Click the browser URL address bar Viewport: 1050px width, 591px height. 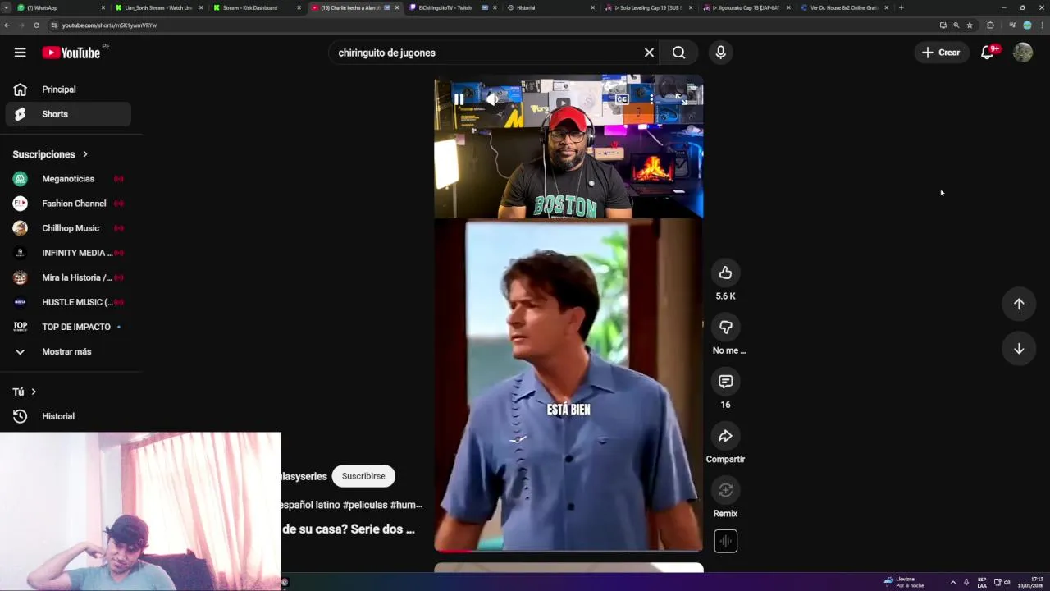492,25
